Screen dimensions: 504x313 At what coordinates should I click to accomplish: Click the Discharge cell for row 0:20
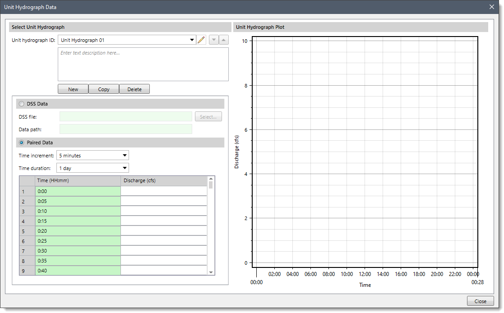tap(164, 231)
